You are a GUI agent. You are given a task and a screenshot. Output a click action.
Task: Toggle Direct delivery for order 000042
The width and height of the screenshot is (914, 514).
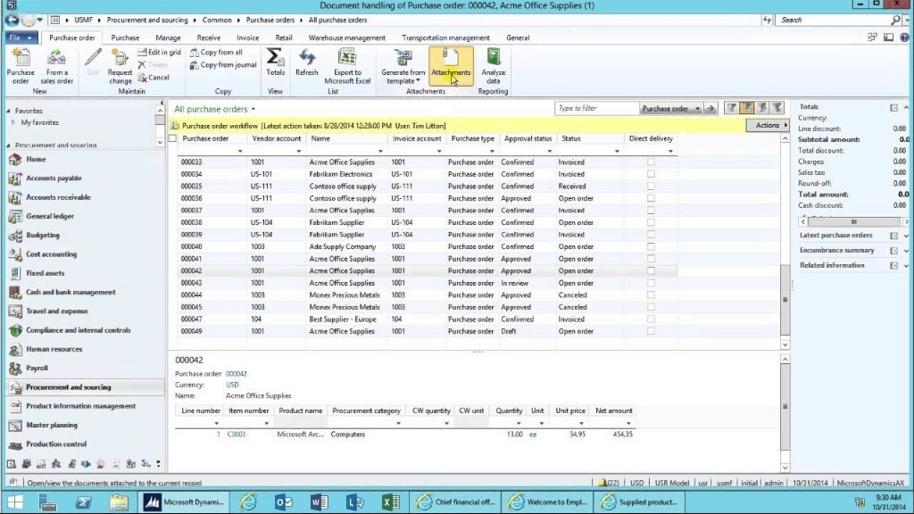pos(651,271)
